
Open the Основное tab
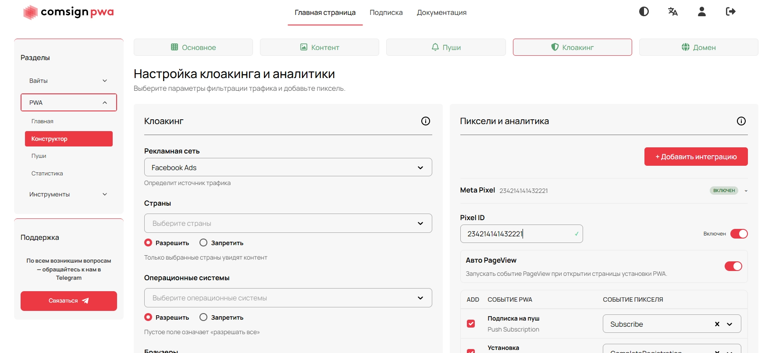[x=193, y=47]
